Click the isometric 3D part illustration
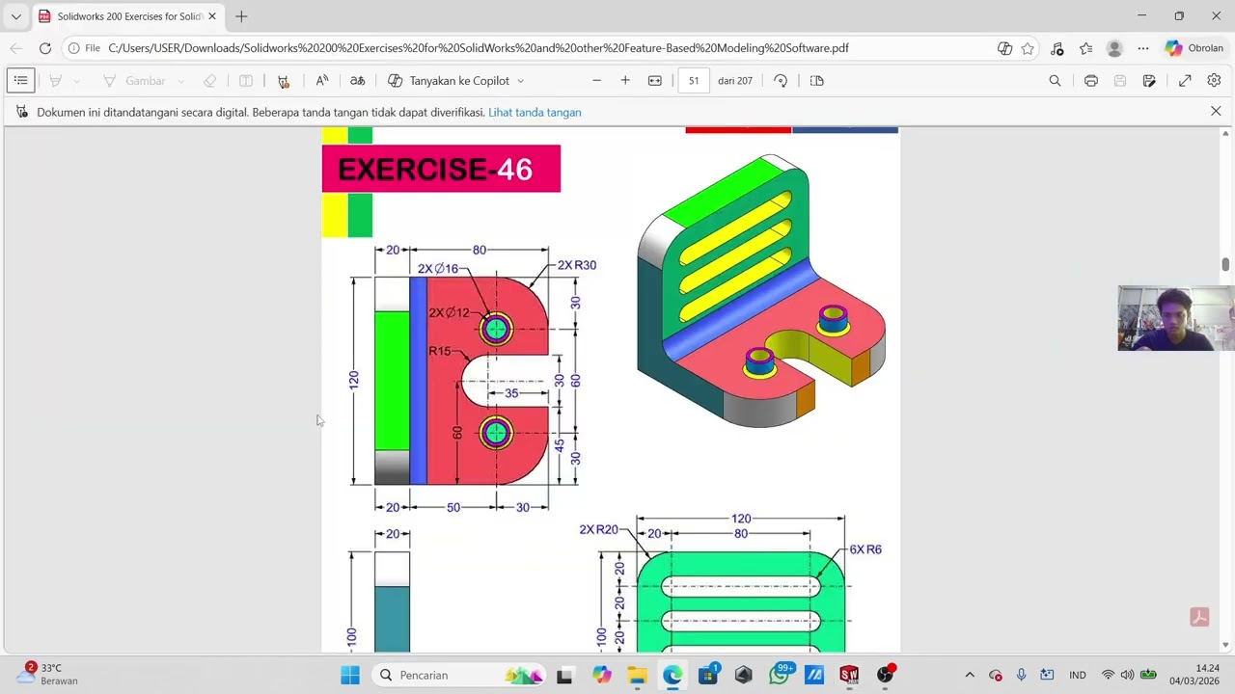This screenshot has height=694, width=1235. (x=760, y=289)
